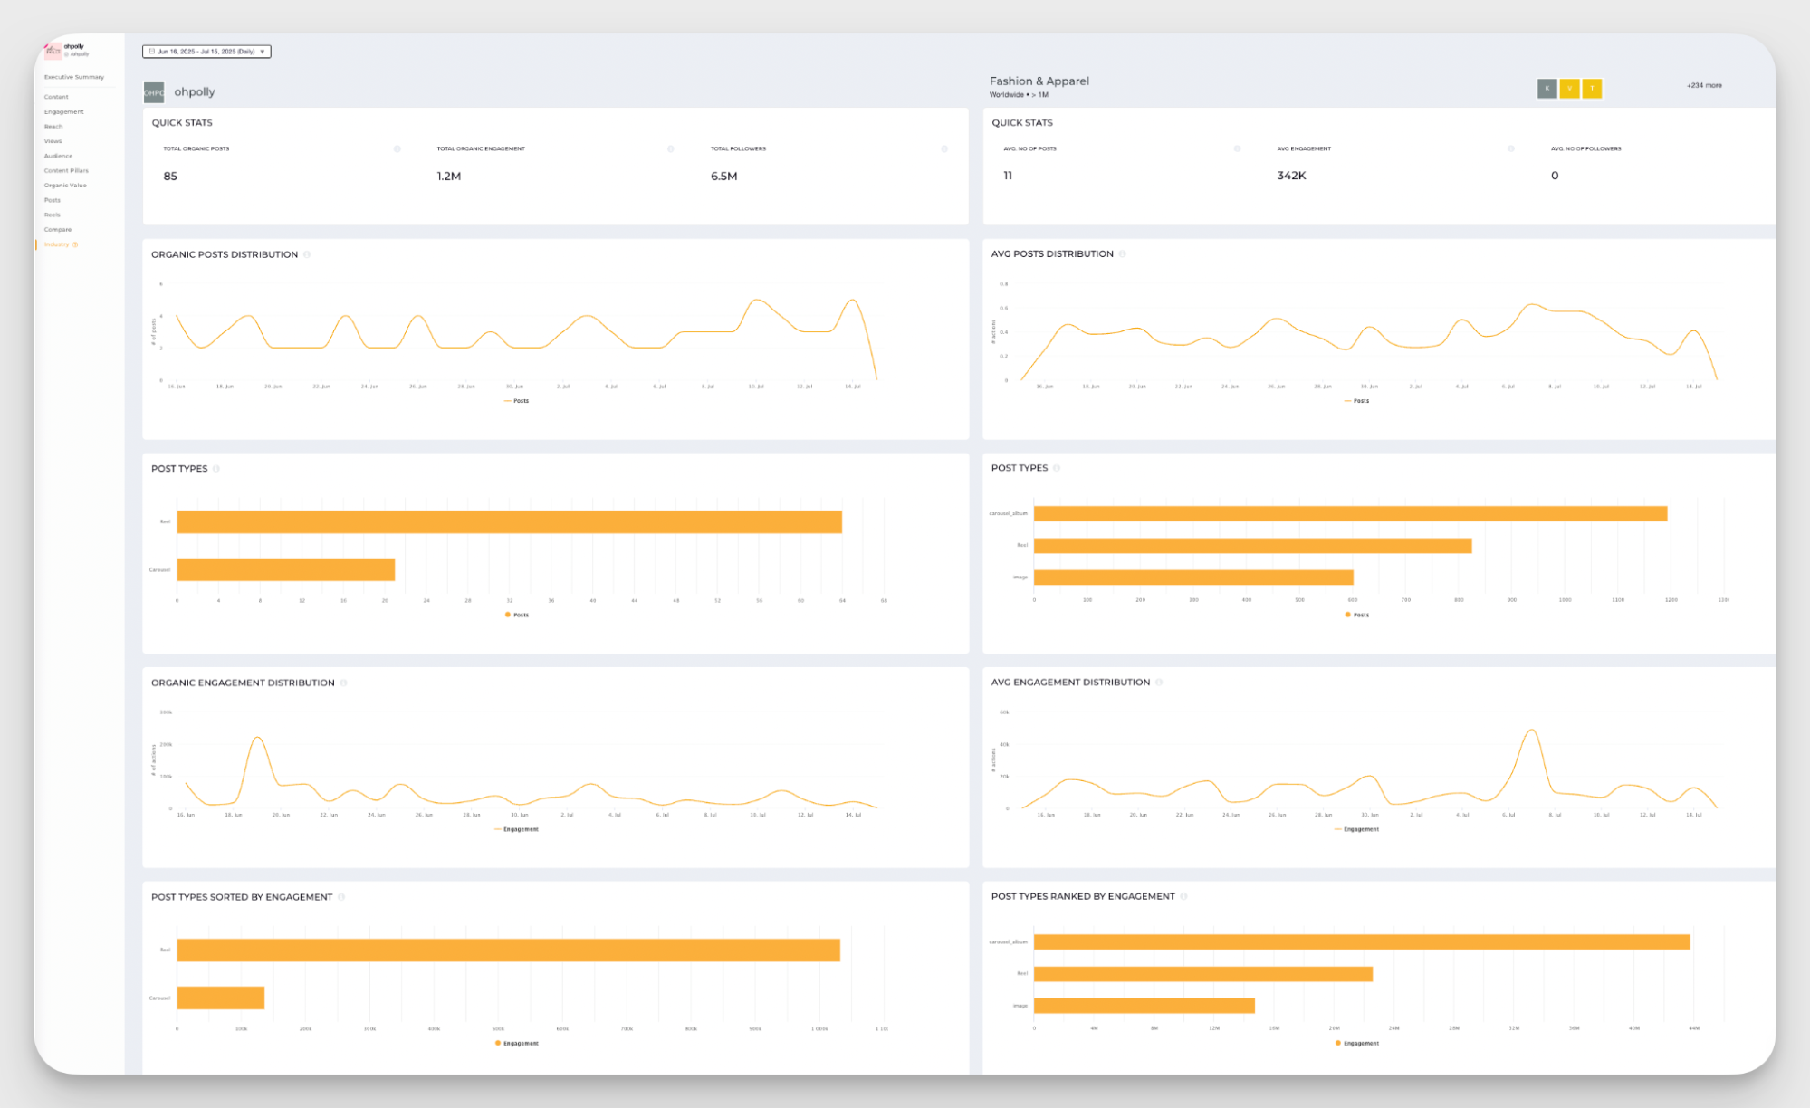Screen dimensions: 1810x1108
Task: Click the Fashion & Apparel industry title
Action: tap(1039, 81)
